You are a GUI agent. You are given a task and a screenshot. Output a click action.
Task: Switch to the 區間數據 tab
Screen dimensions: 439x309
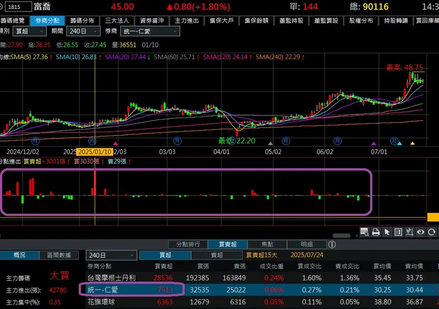coord(59,255)
